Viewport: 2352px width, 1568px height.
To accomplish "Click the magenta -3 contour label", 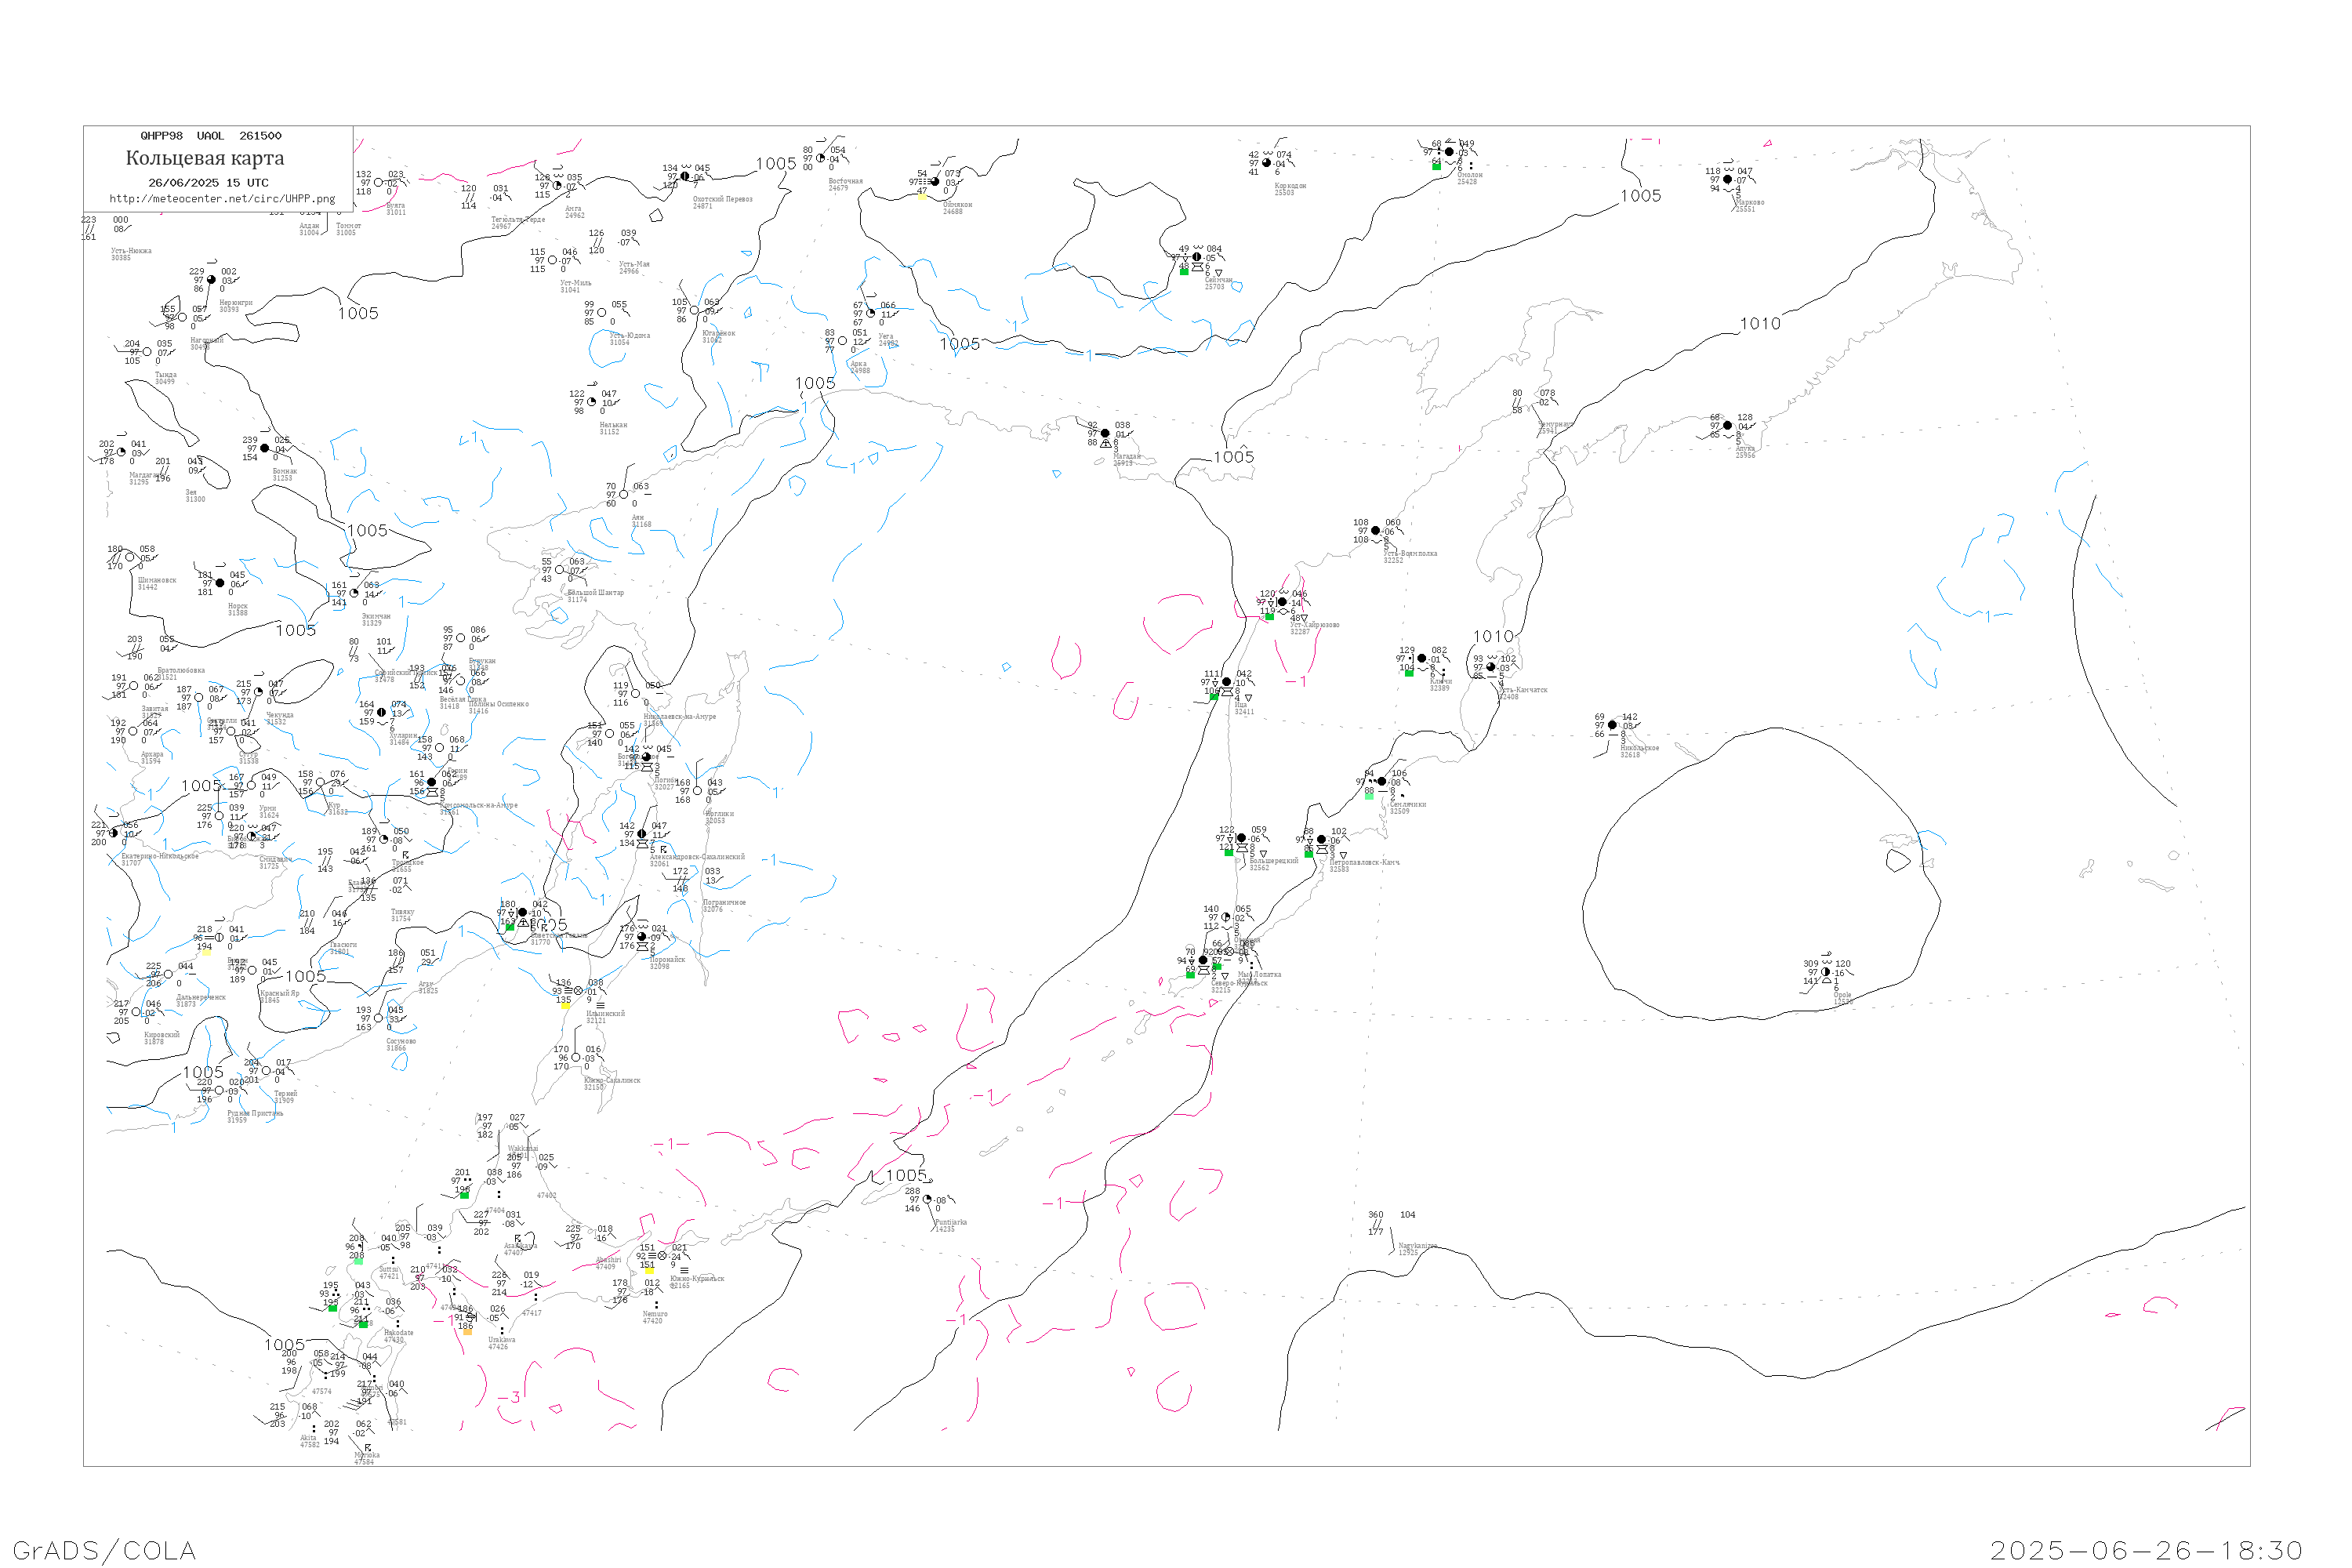I will pos(509,1397).
